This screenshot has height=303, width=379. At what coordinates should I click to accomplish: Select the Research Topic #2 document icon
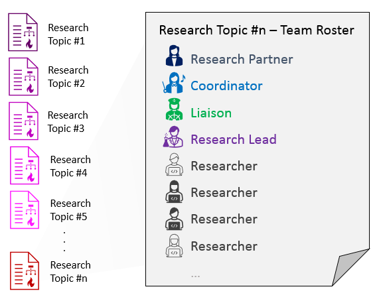24,76
